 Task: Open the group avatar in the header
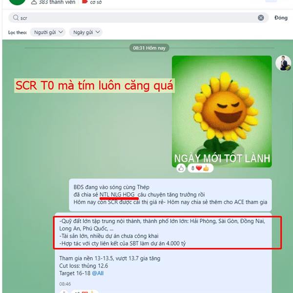[17, 2]
